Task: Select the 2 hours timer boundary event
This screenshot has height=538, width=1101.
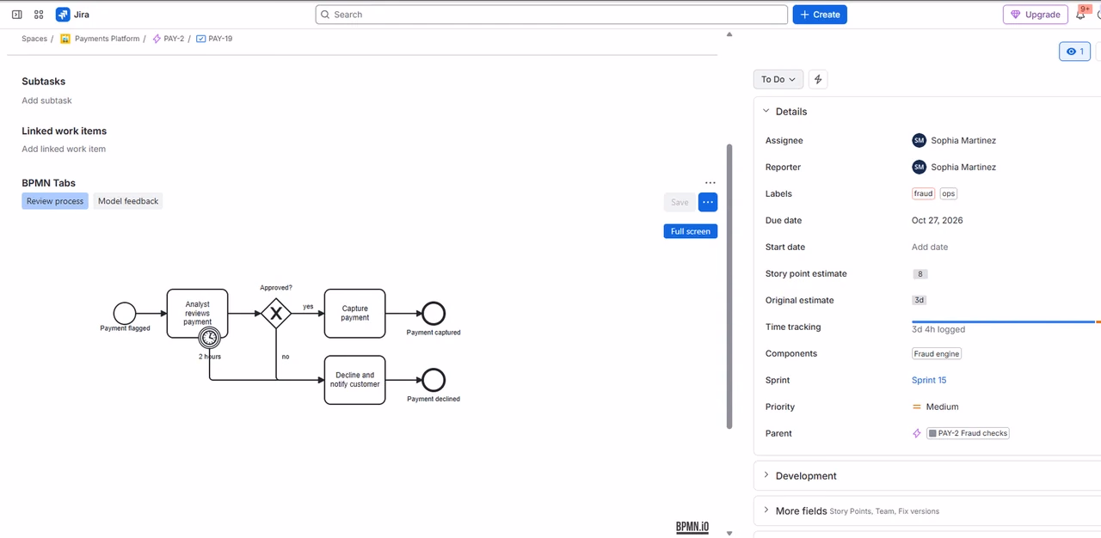Action: pos(209,338)
